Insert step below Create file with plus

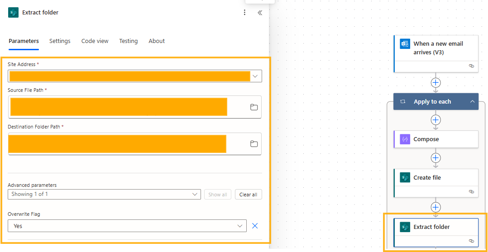[x=435, y=207]
